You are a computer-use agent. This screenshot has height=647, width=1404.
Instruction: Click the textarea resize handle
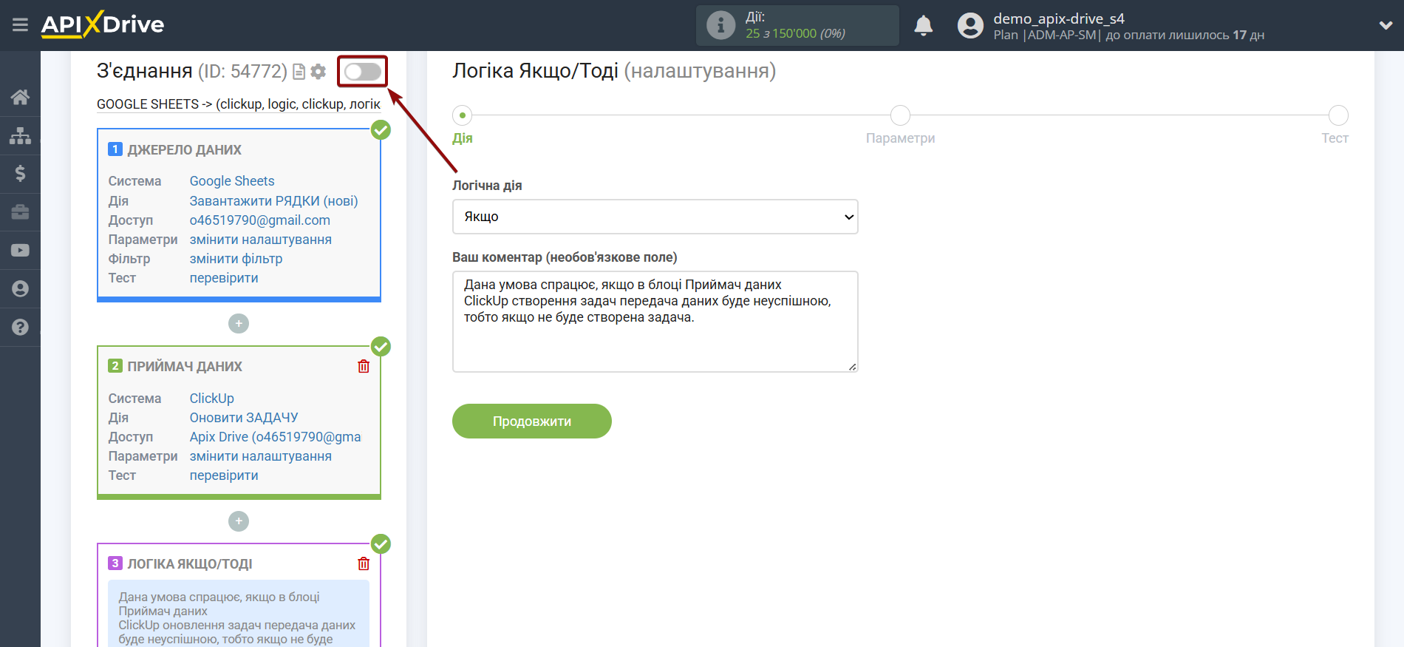point(852,367)
